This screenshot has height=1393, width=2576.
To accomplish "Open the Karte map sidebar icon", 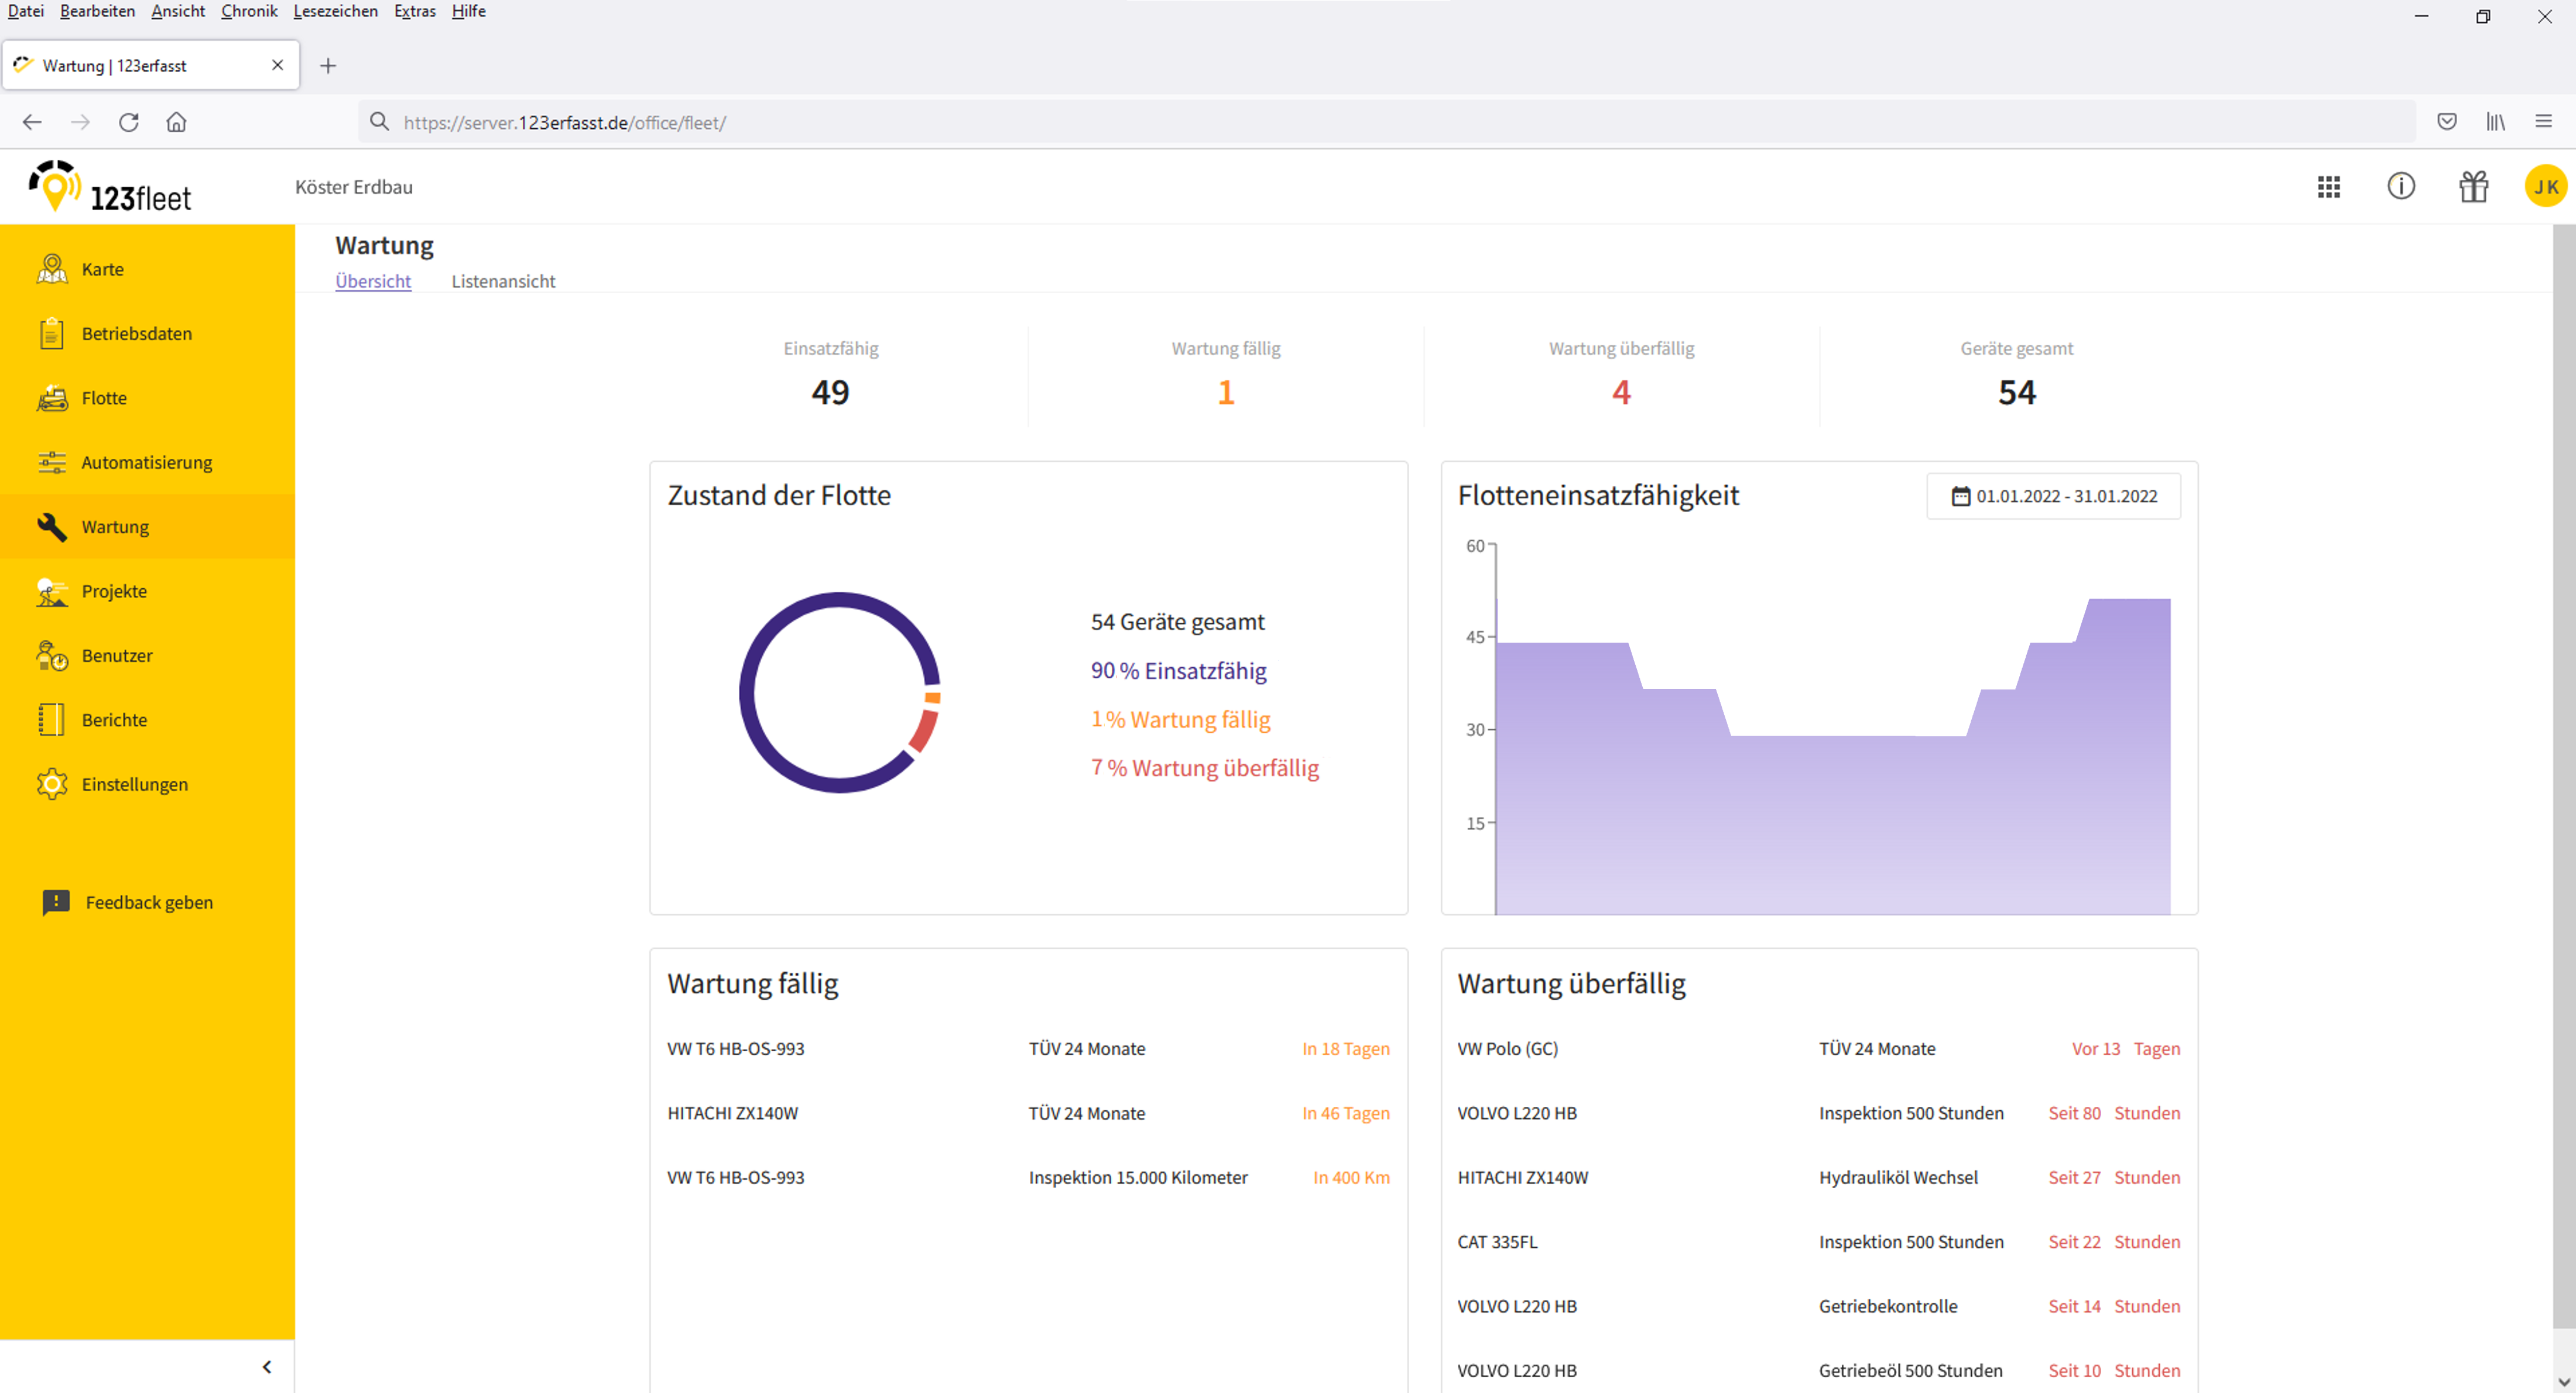I will point(52,269).
